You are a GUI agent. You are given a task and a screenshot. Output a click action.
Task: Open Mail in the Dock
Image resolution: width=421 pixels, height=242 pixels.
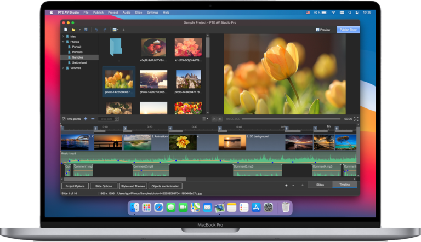[x=208, y=208]
